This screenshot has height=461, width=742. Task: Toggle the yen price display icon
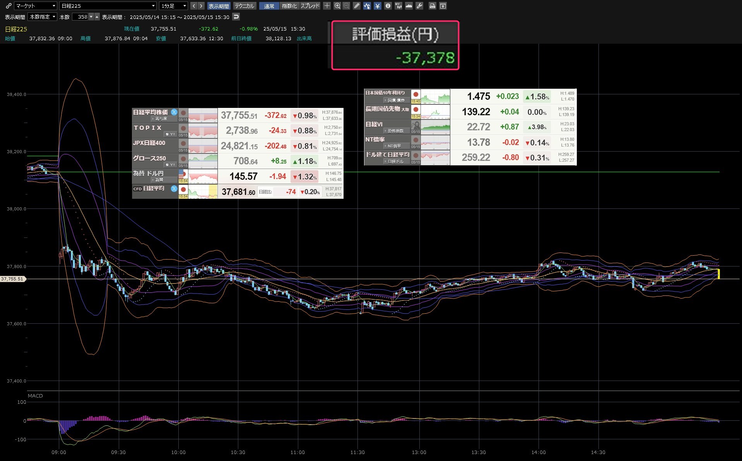click(x=377, y=6)
